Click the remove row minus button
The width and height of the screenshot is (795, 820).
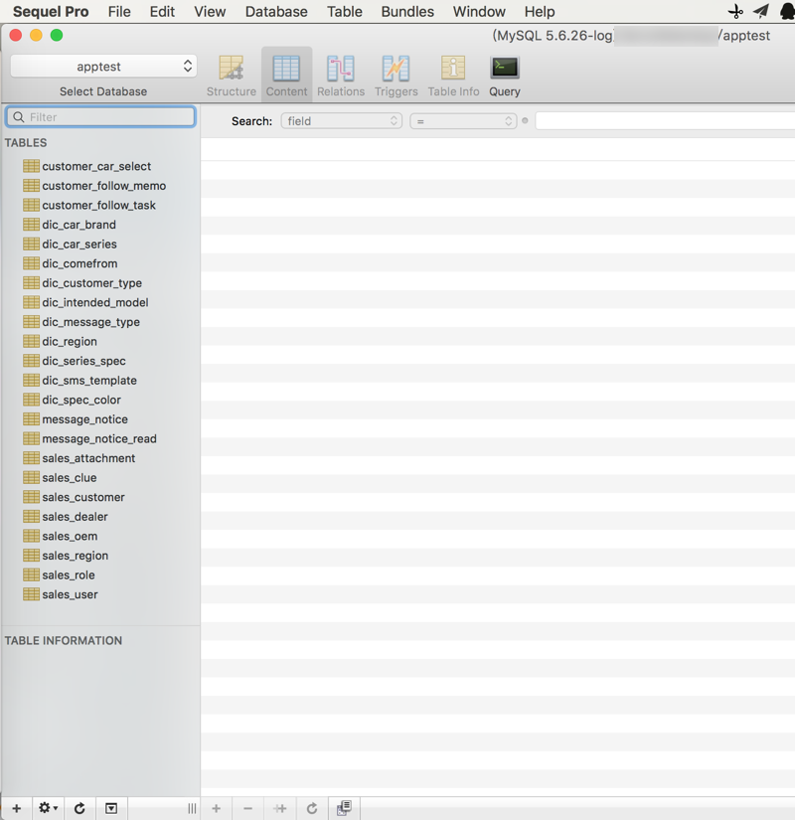247,808
